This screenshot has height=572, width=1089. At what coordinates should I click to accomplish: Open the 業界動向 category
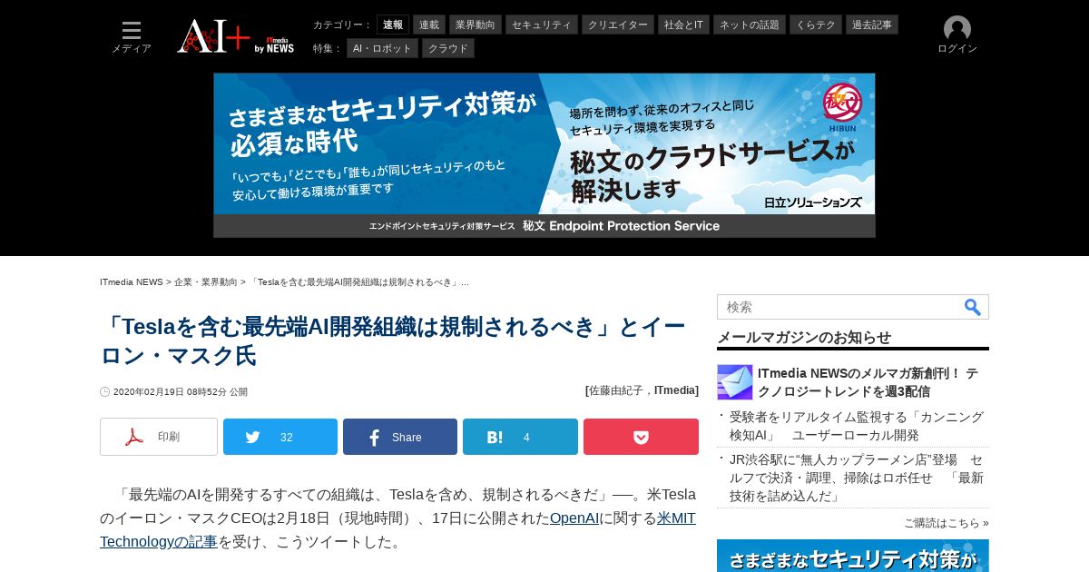point(476,25)
